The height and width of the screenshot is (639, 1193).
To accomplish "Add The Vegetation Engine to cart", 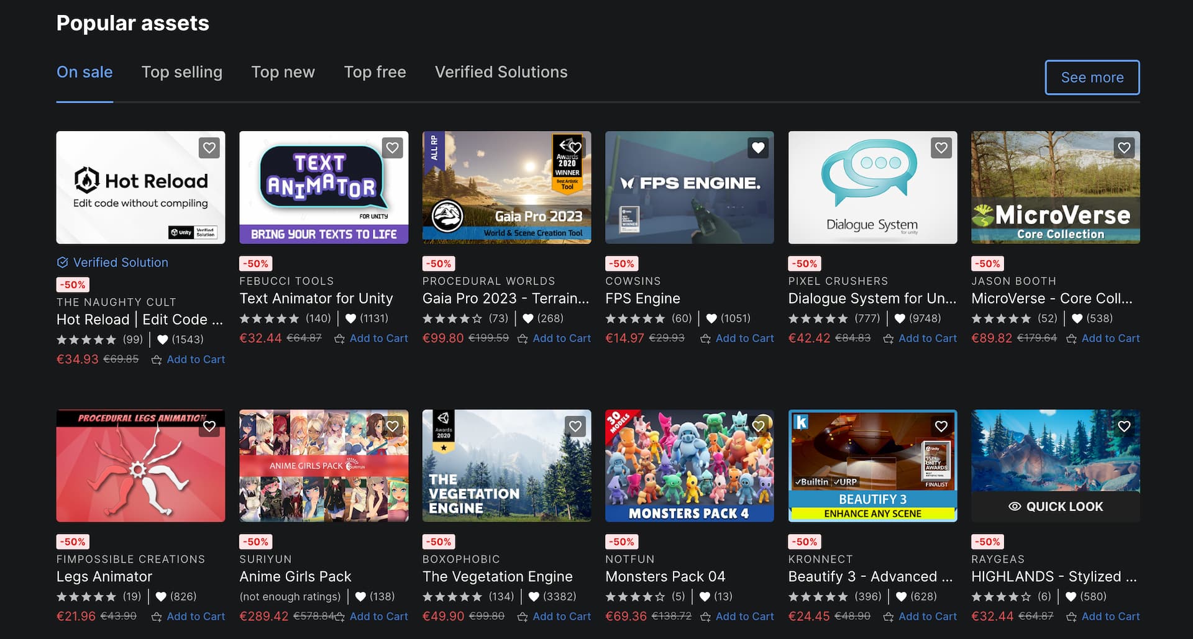I will 554,617.
